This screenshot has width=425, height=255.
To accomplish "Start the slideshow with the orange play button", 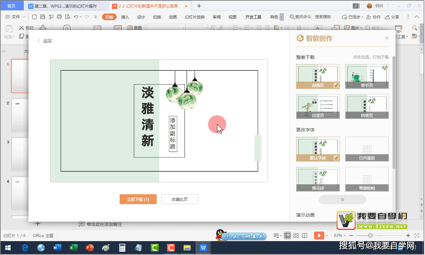I will pos(319,236).
